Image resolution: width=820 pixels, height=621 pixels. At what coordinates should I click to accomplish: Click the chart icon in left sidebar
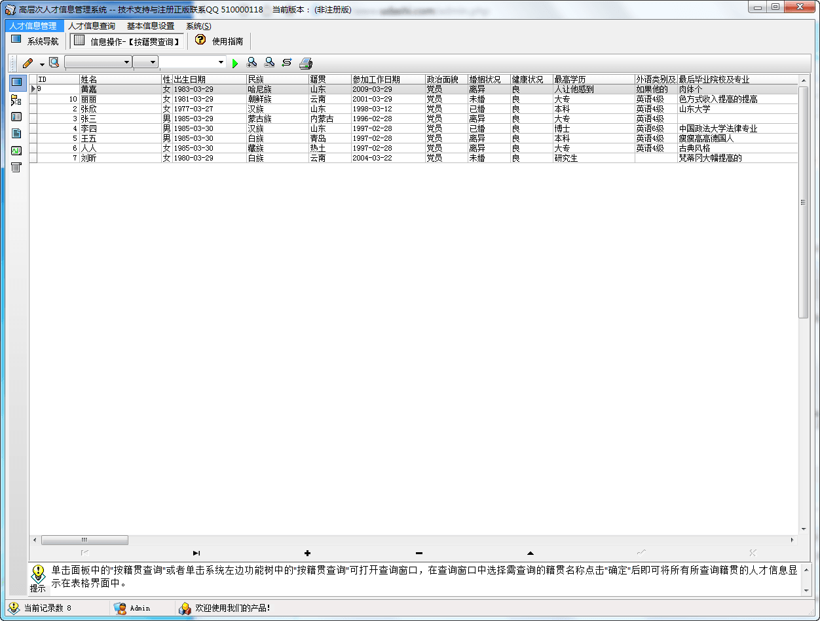point(16,150)
